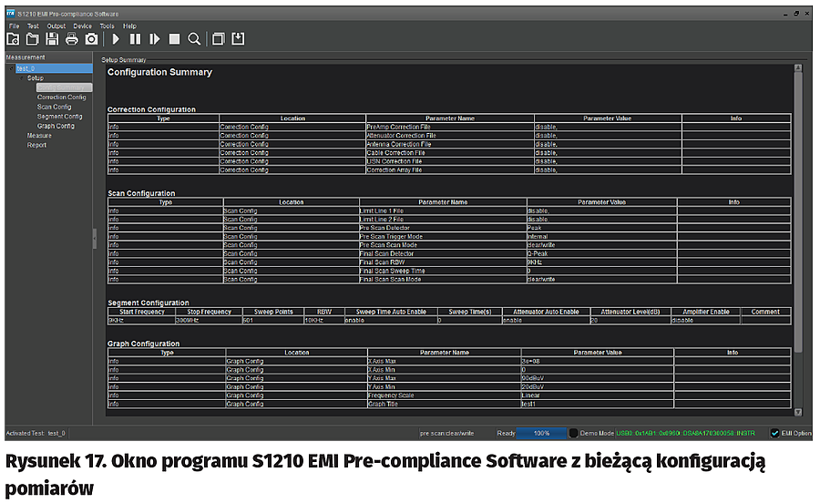Click the Save floppy disk icon
820x503 pixels.
click(x=52, y=39)
